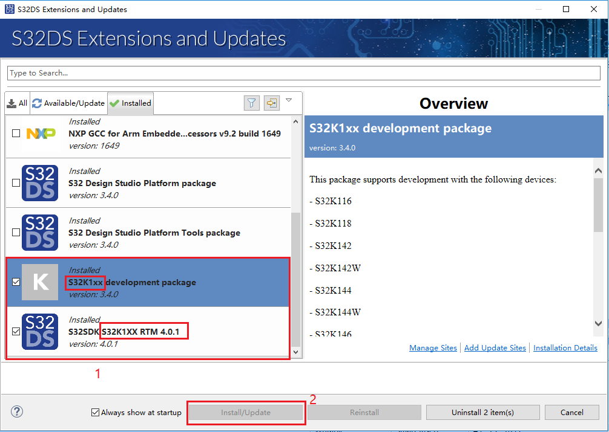
Task: Click Overview panel scroll up arrow
Action: point(598,170)
